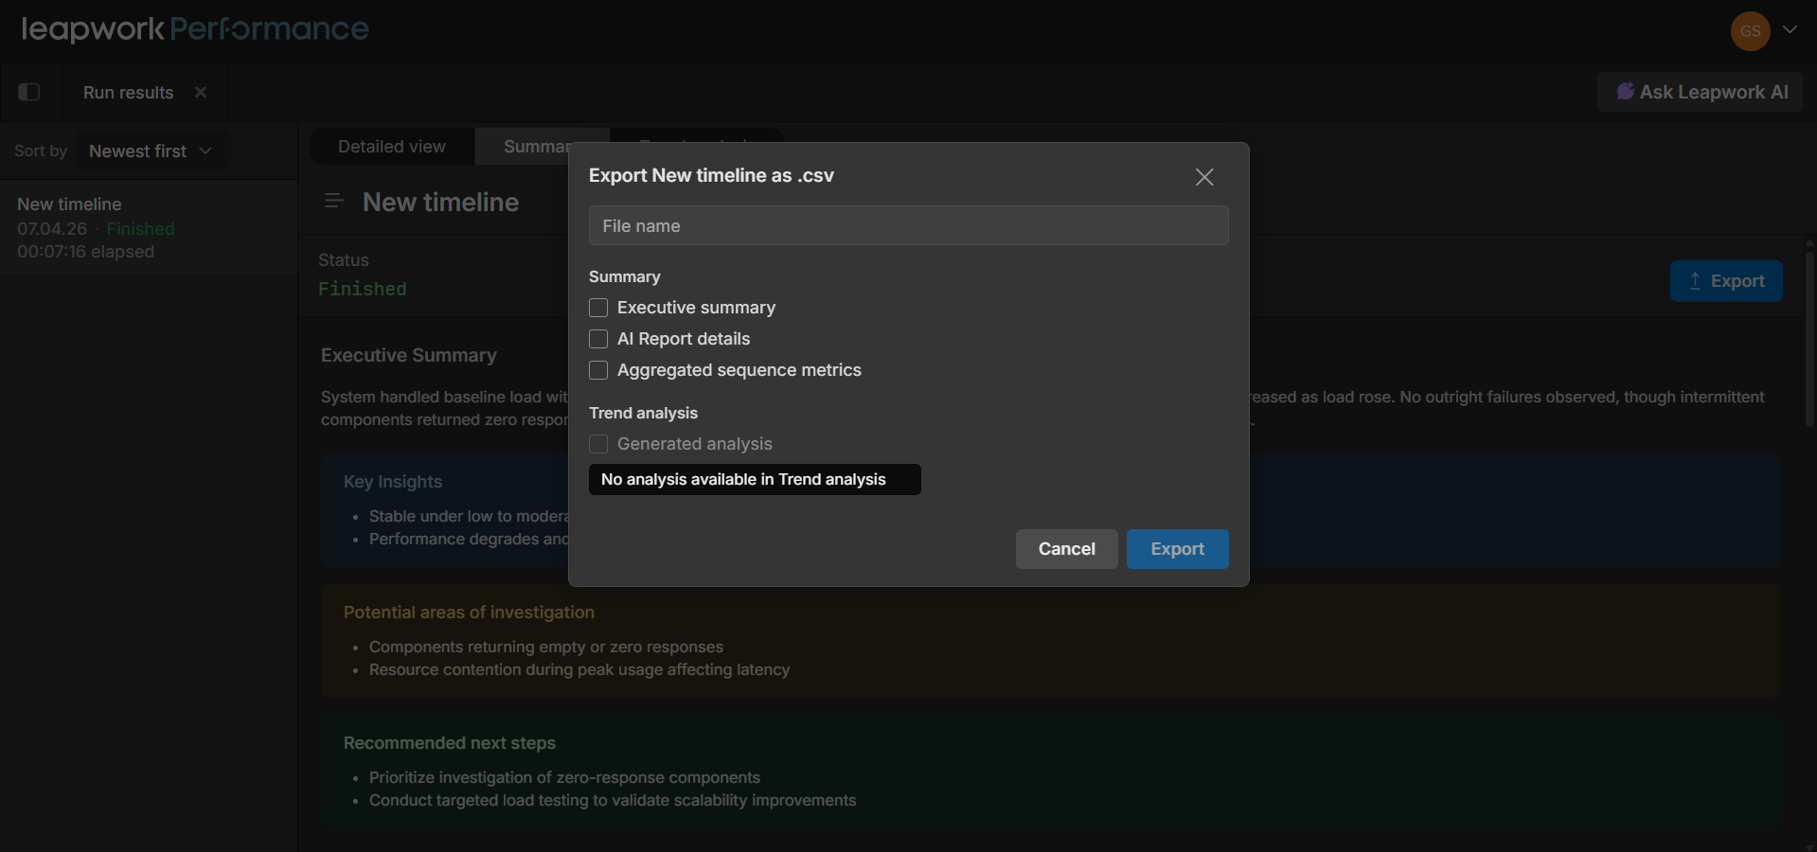Close the Export dialog with X icon

pyautogui.click(x=1203, y=177)
